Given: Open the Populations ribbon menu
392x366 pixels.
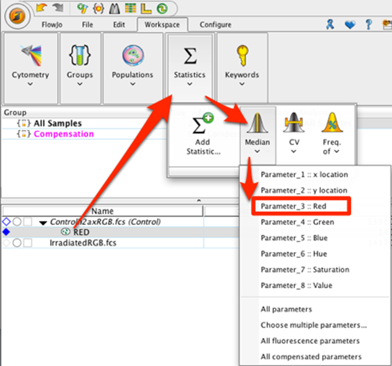Looking at the screenshot, I should coord(133,68).
